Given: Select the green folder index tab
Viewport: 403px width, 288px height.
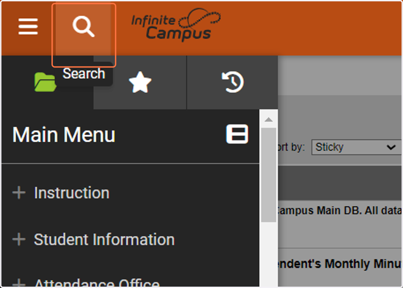Looking at the screenshot, I should click(45, 82).
